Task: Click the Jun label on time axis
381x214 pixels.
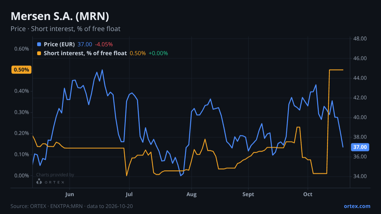Action: pos(69,194)
